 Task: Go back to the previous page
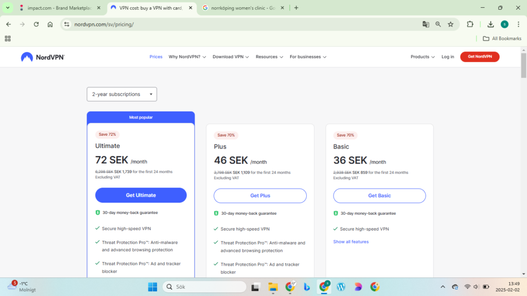(x=8, y=24)
